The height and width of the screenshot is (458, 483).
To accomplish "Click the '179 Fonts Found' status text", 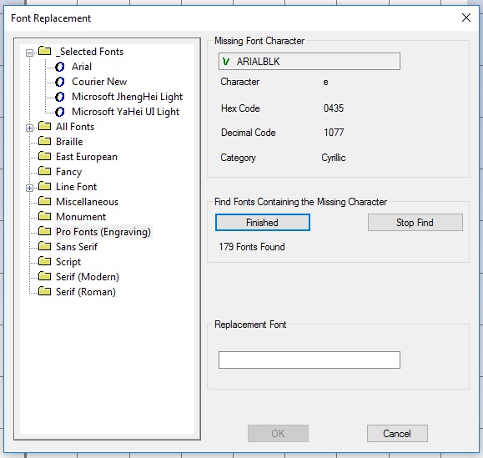I will 252,247.
